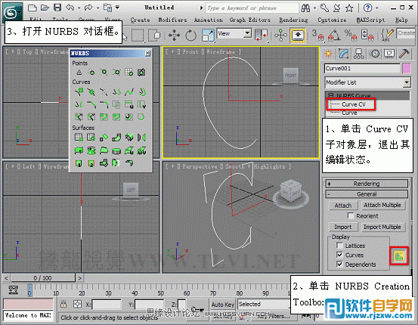Step the time slider back with left arrow

pos(6,278)
